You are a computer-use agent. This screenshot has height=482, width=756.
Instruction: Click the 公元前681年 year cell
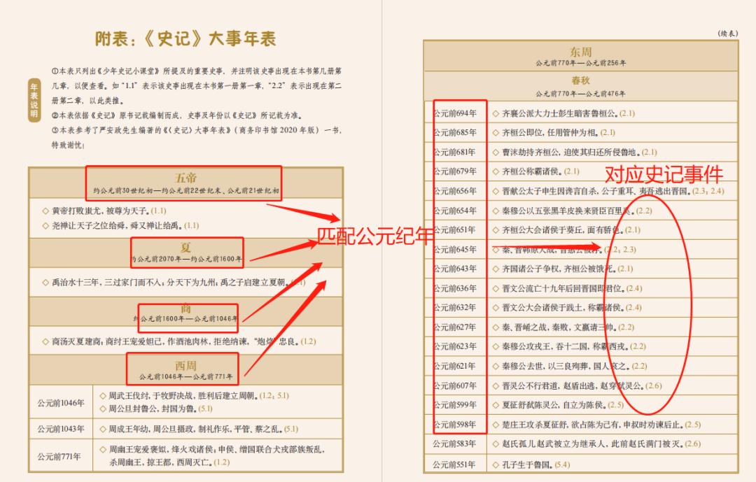pos(455,153)
